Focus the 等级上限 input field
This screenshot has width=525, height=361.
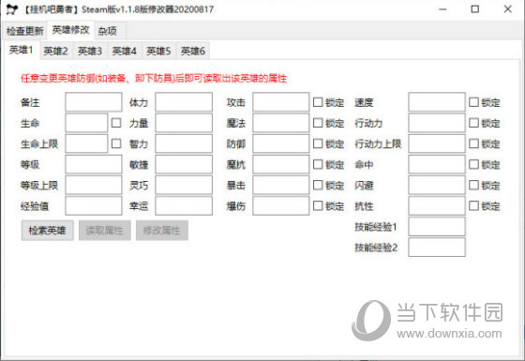(94, 186)
